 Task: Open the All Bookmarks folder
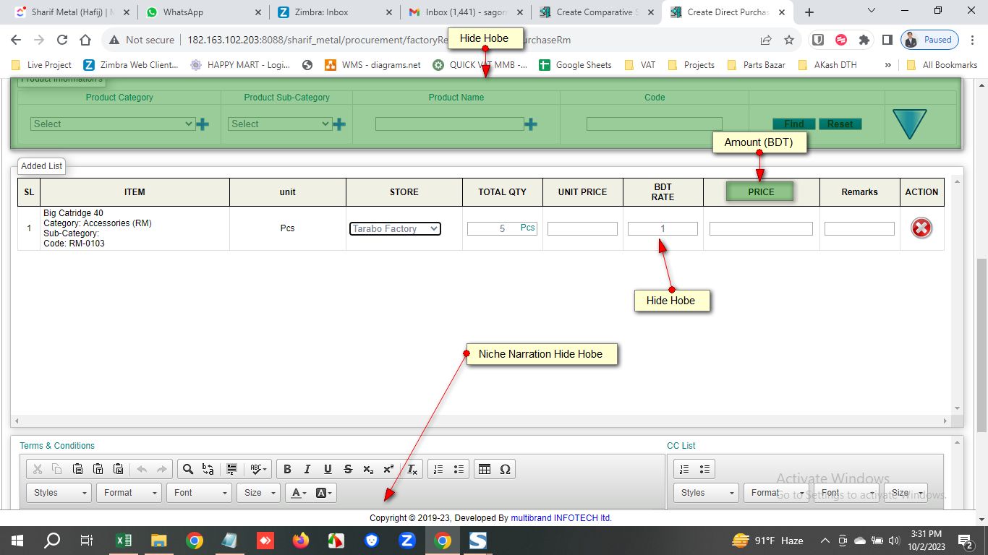[942, 65]
